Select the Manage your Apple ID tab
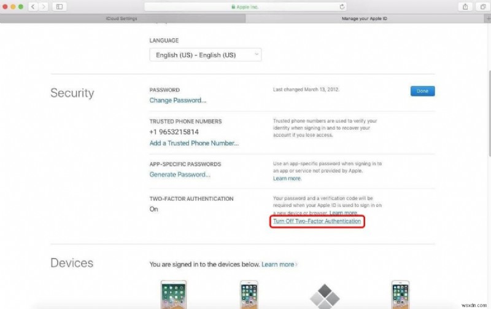Image resolution: width=491 pixels, height=309 pixels. [365, 18]
